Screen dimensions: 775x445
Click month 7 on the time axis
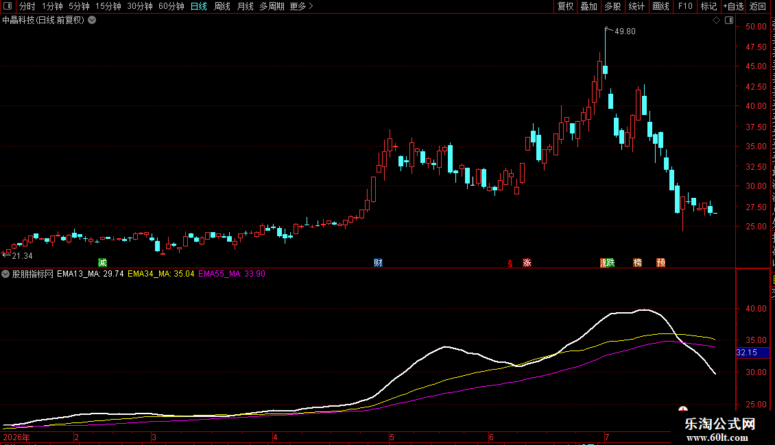(x=607, y=437)
